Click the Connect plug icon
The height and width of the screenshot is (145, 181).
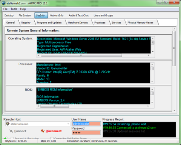point(11,131)
